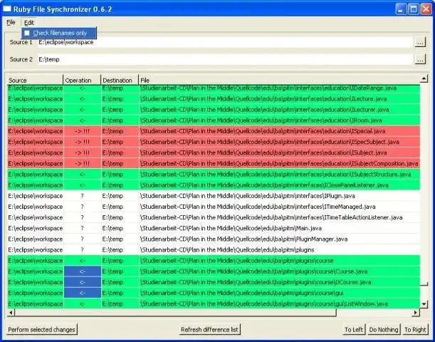Screen dimensions: 435x342
Task: Select the row ending in course\gui
Action: click(241, 293)
